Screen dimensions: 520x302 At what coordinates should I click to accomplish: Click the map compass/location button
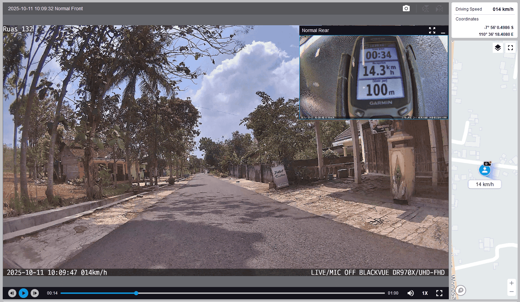[461, 290]
